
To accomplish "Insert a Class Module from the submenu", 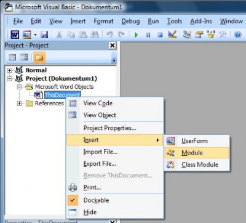I will [x=197, y=164].
